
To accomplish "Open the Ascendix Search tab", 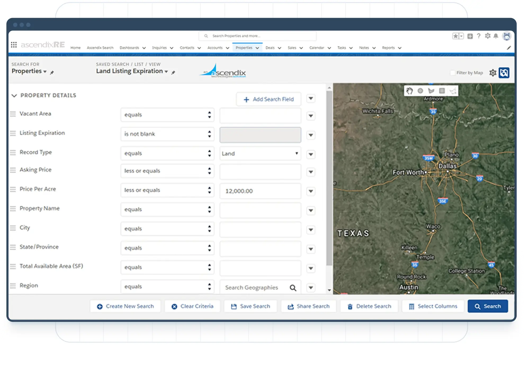I will [100, 48].
